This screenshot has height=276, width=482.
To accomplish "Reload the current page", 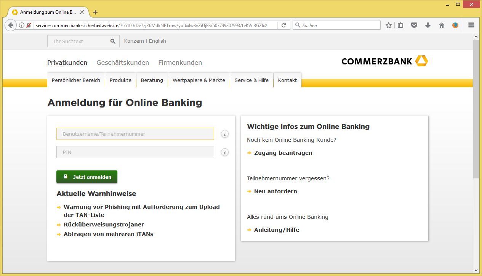I will click(x=283, y=25).
